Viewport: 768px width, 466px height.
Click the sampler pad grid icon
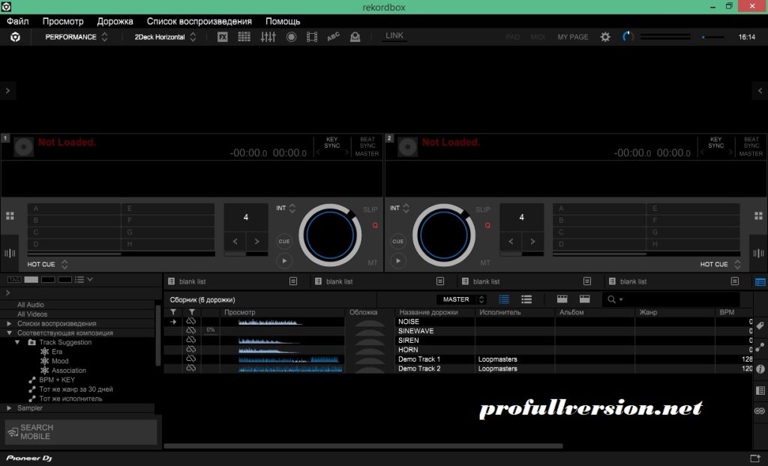(244, 36)
